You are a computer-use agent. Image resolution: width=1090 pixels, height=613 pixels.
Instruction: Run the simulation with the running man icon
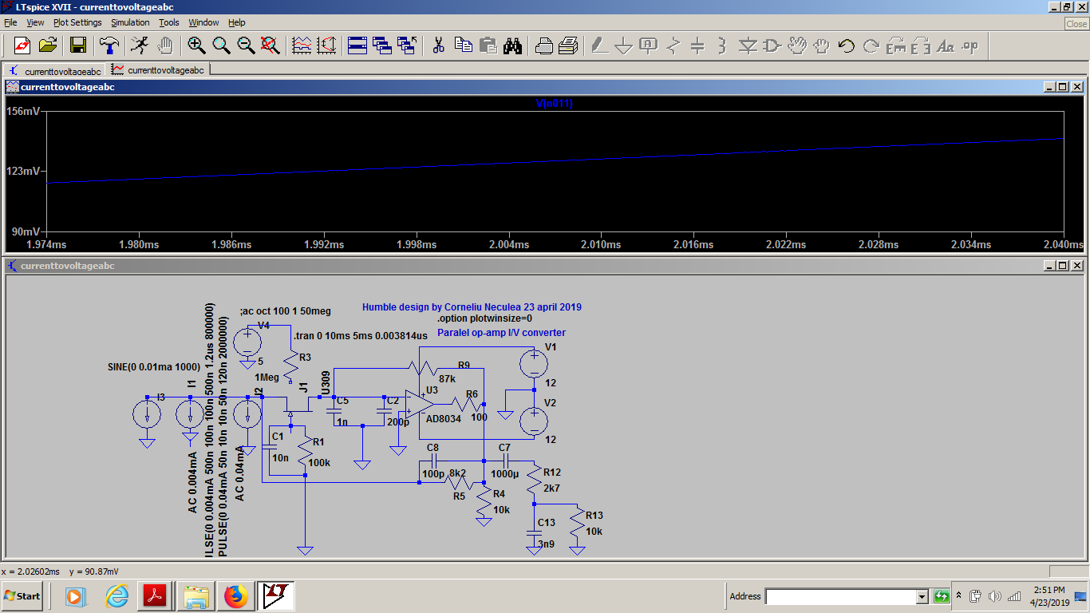(140, 45)
